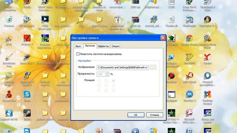Select the FineReader desktop icon
This screenshot has height=133, width=237.
pyautogui.click(x=189, y=21)
